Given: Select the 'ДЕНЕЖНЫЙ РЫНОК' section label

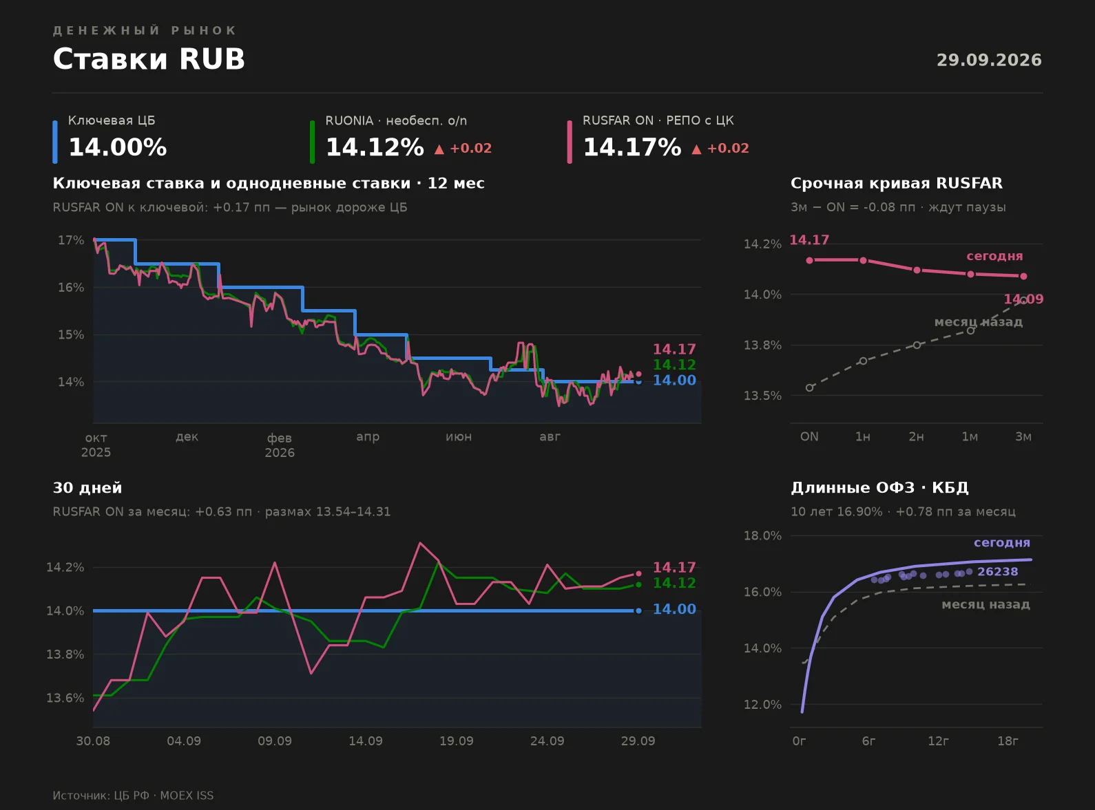Looking at the screenshot, I should pos(145,30).
